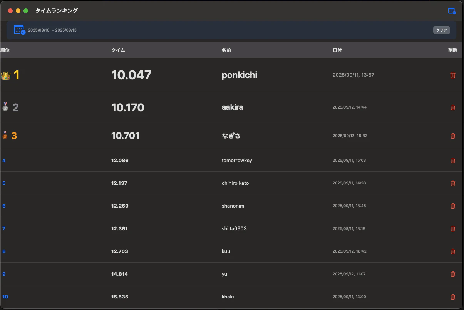Delete aakira's record with trash icon

pyautogui.click(x=453, y=107)
